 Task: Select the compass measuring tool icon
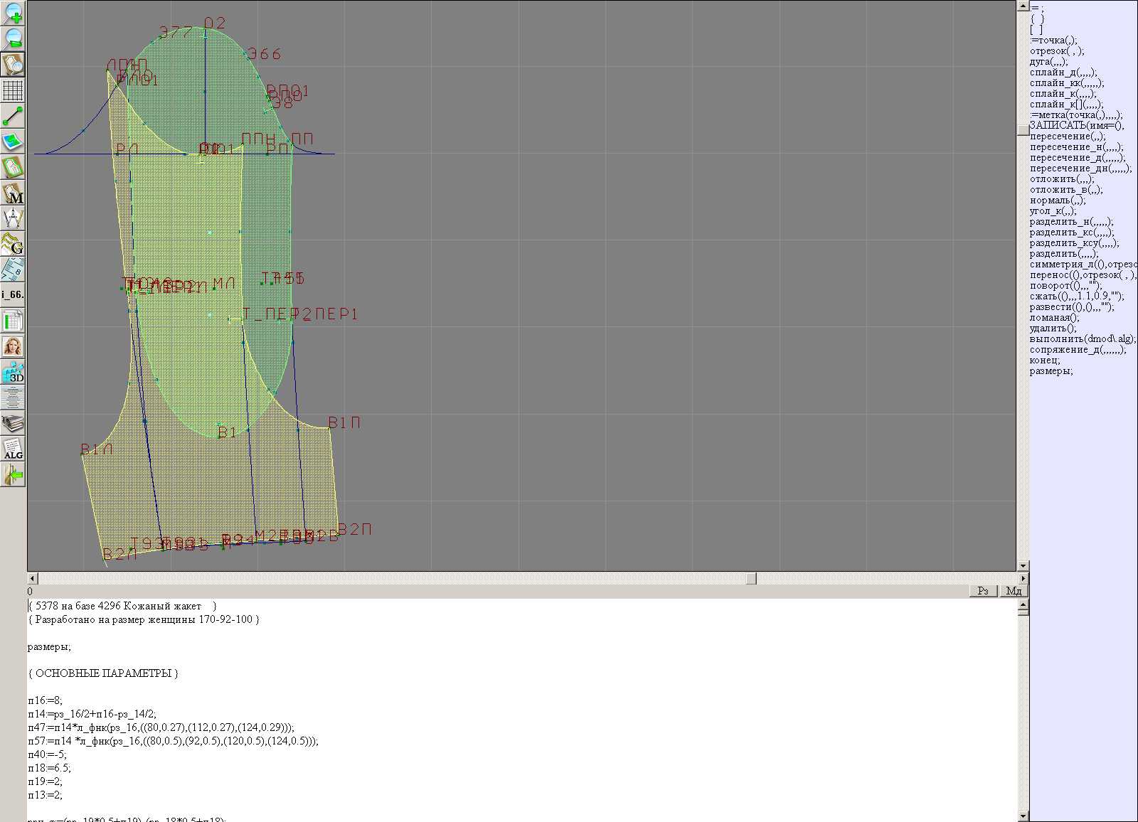pos(13,218)
